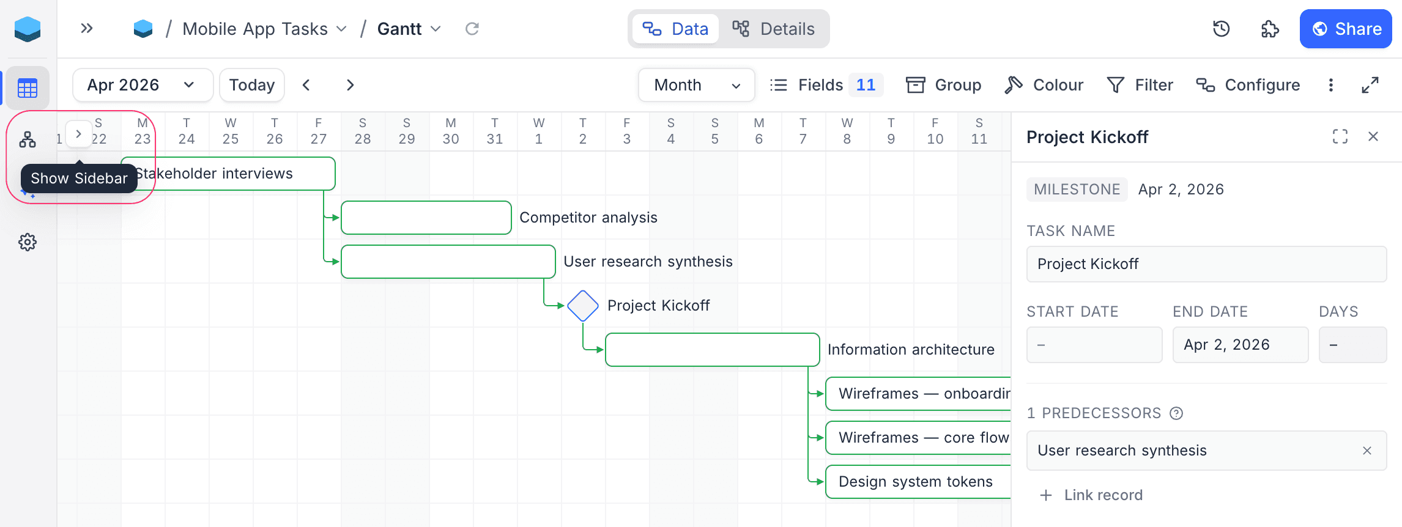This screenshot has width=1402, height=527.
Task: Click the S 11 date column header
Action: click(979, 131)
